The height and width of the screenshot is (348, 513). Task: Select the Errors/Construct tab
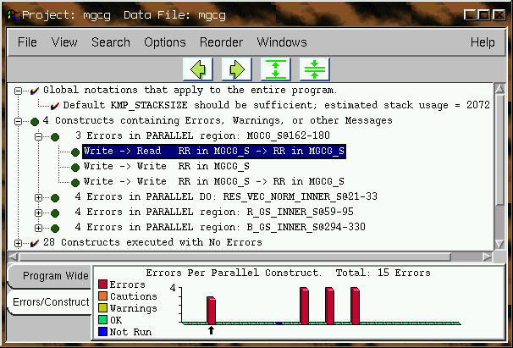pos(52,302)
